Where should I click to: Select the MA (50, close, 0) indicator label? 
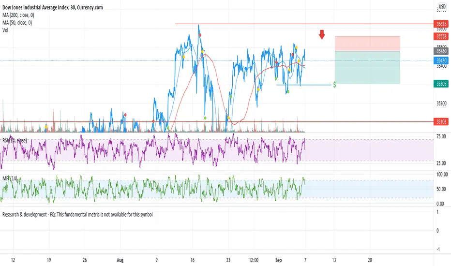pyautogui.click(x=17, y=22)
